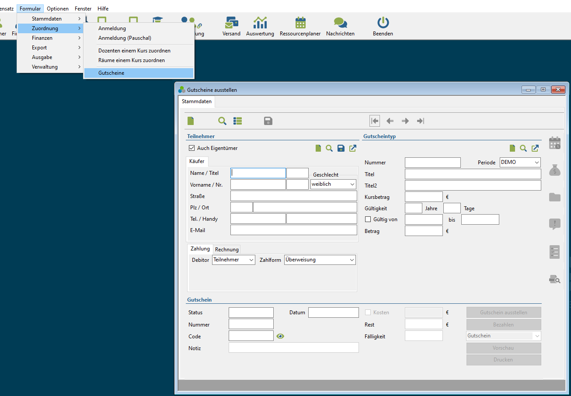Select the Käufer tab

[197, 161]
